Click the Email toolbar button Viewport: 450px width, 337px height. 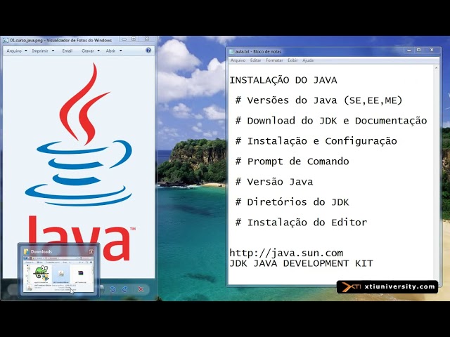67,51
